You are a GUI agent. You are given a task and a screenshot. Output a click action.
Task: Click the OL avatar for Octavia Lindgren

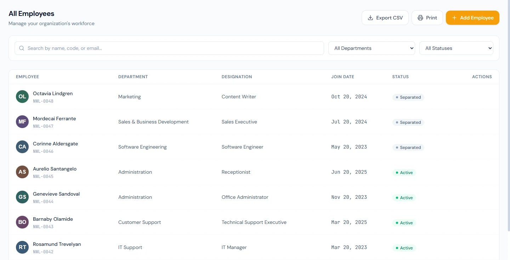[22, 97]
